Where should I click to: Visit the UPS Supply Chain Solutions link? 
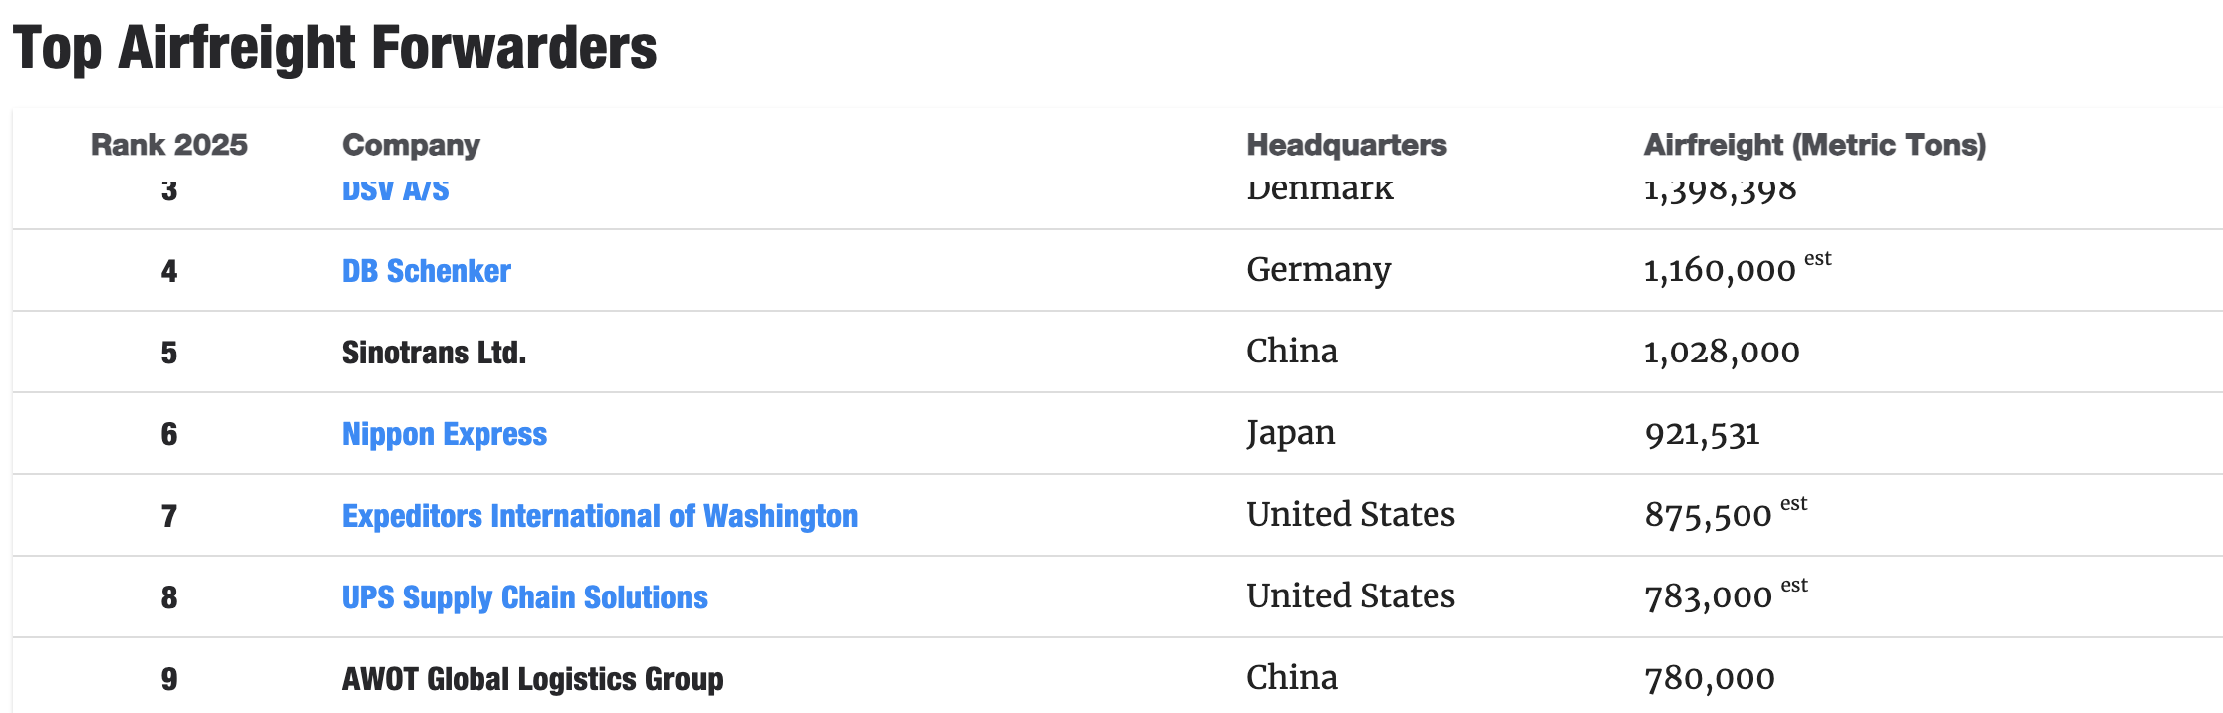point(524,597)
